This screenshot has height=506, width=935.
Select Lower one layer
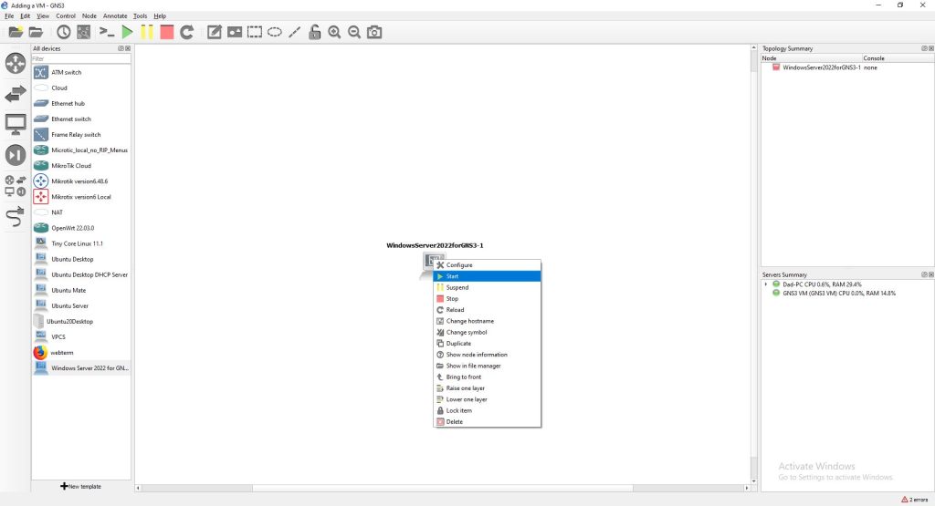point(488,399)
